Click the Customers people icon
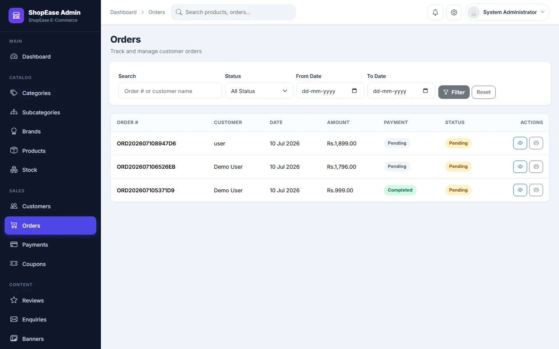Image resolution: width=559 pixels, height=349 pixels. (14, 206)
